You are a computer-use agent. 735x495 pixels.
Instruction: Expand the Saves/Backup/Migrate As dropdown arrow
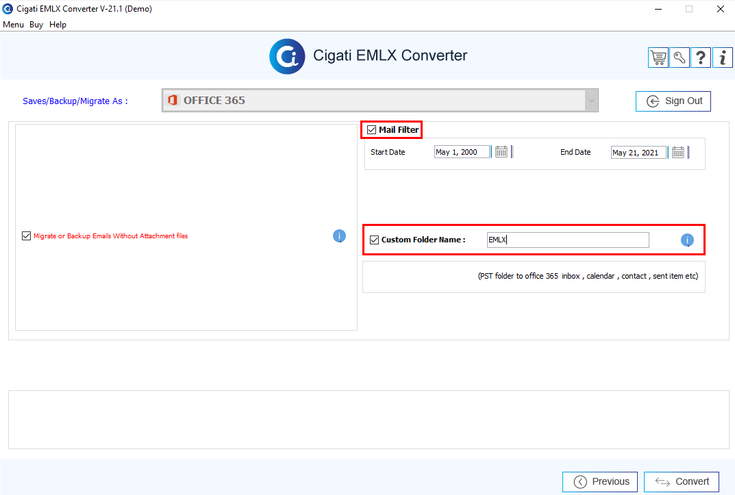pos(592,100)
